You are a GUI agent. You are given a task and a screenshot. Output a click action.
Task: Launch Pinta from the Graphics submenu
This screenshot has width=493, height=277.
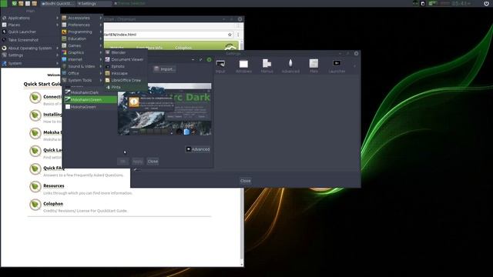(125, 87)
